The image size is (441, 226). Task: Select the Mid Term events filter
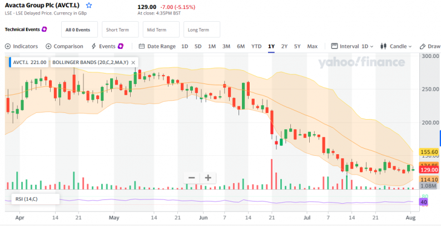pyautogui.click(x=161, y=30)
